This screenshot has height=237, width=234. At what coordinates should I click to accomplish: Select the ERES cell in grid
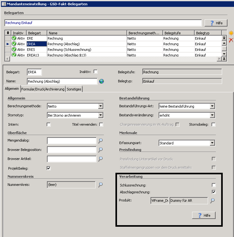37,50
